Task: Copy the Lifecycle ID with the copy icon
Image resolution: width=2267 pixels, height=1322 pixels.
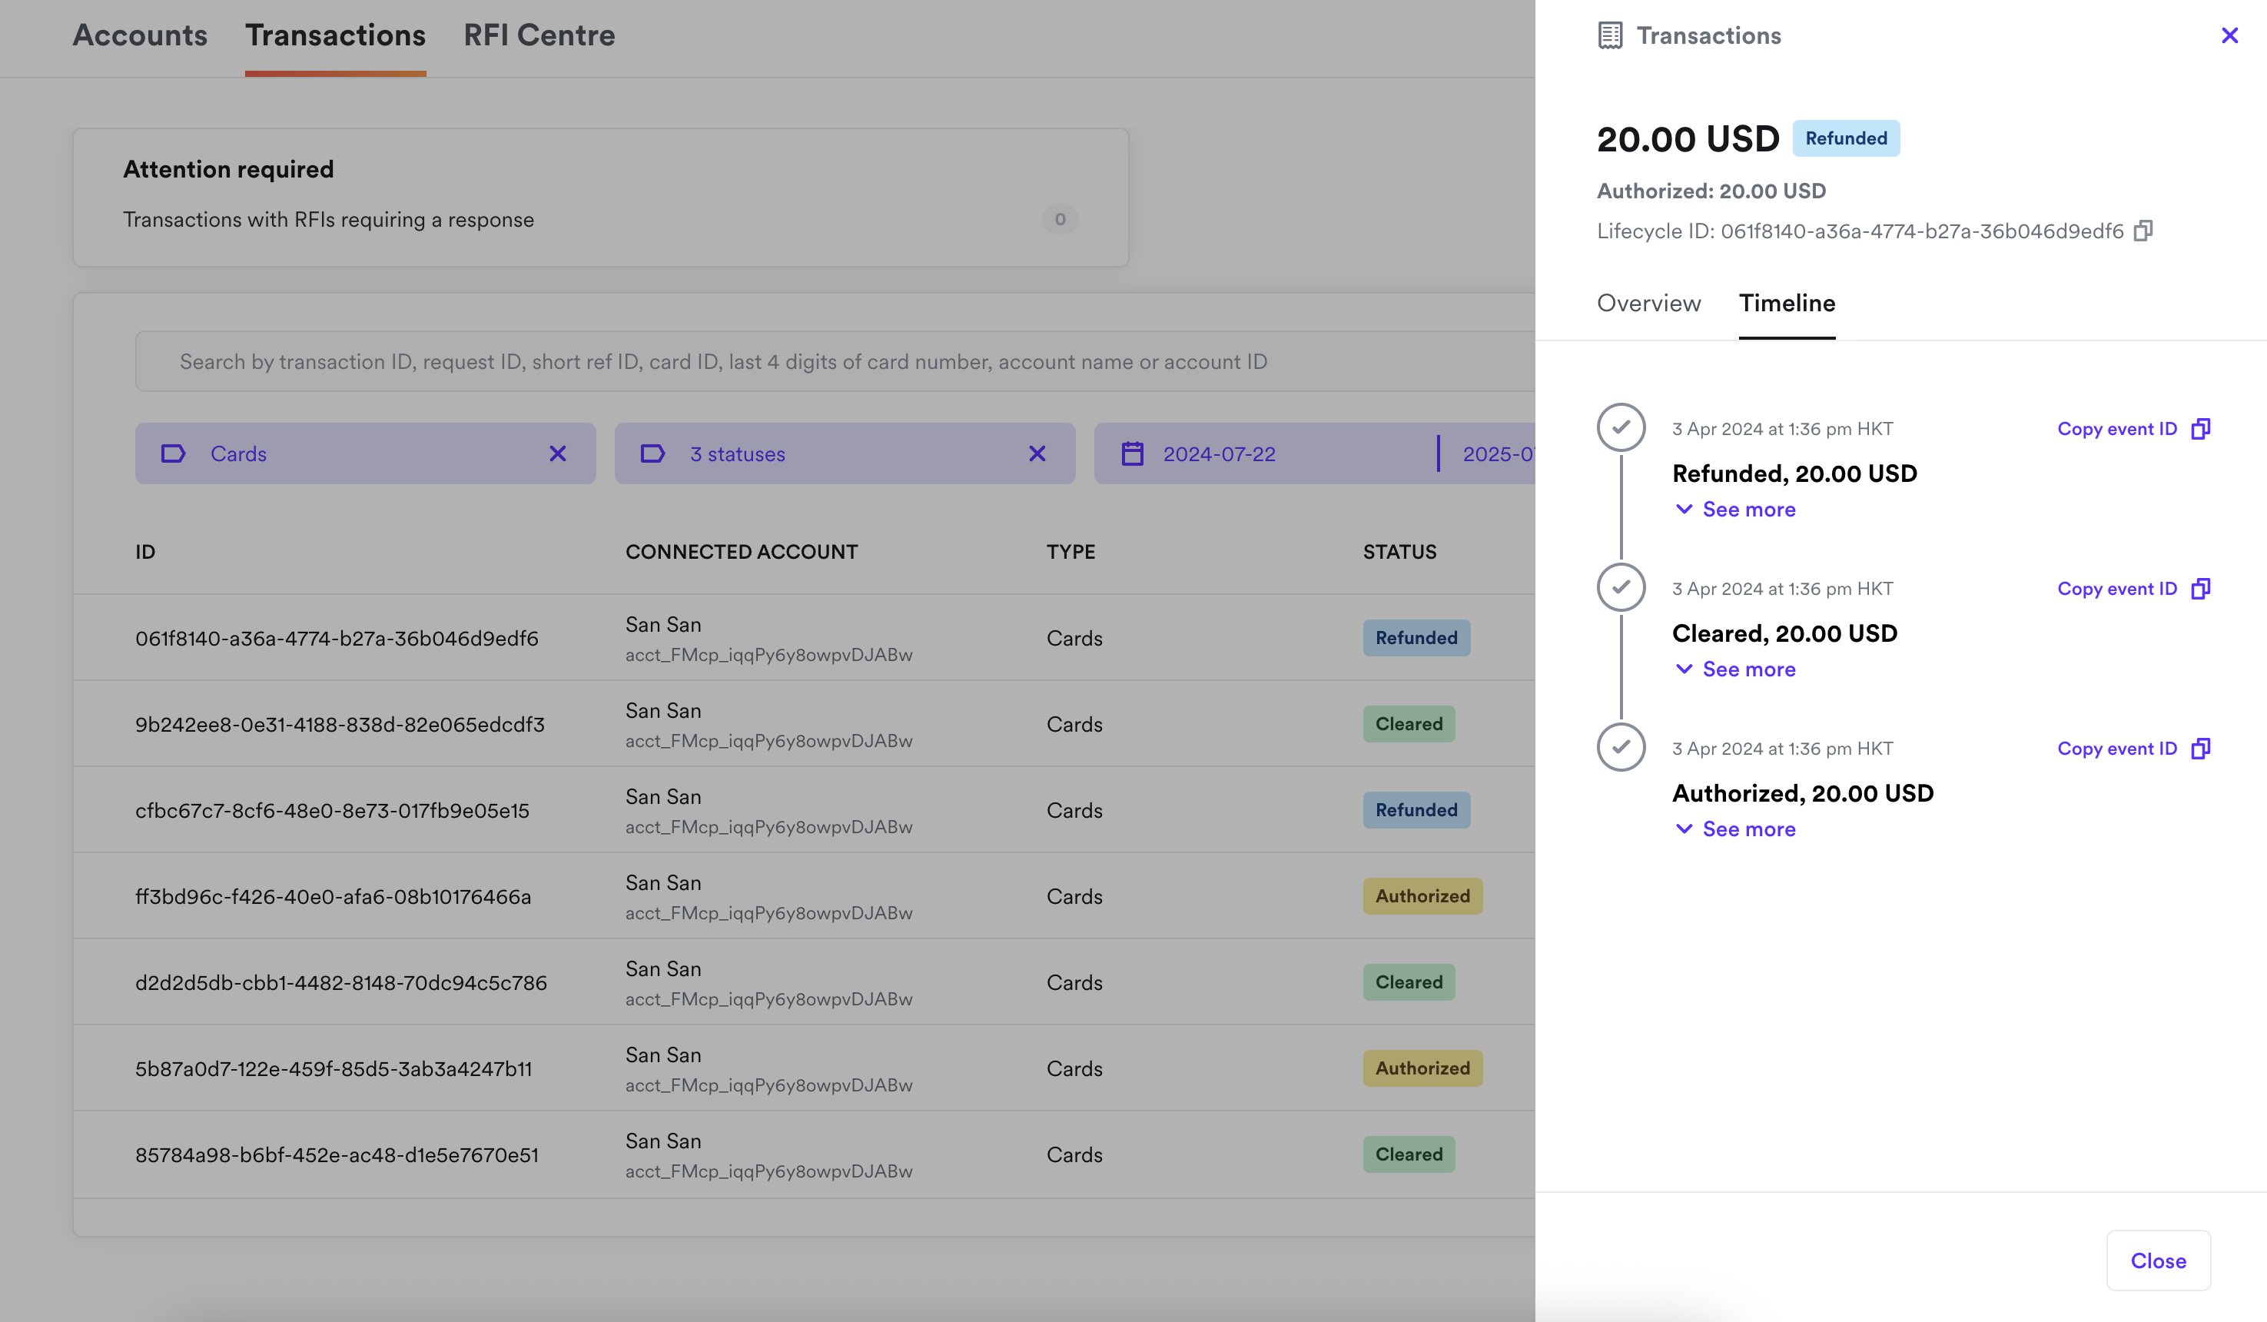Action: click(2143, 231)
